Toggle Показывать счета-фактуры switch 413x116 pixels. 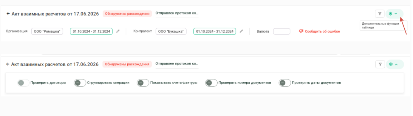pos(143,83)
